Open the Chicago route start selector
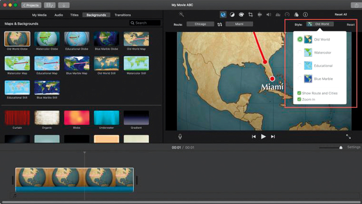This screenshot has height=204, width=362. [200, 24]
